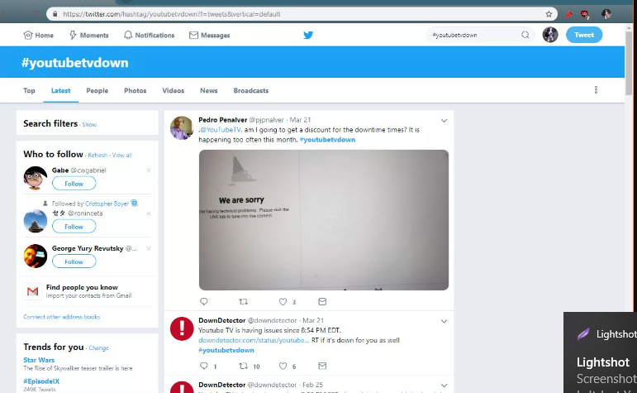Open DownDetector avatar on Mar 21 tweet

click(181, 328)
